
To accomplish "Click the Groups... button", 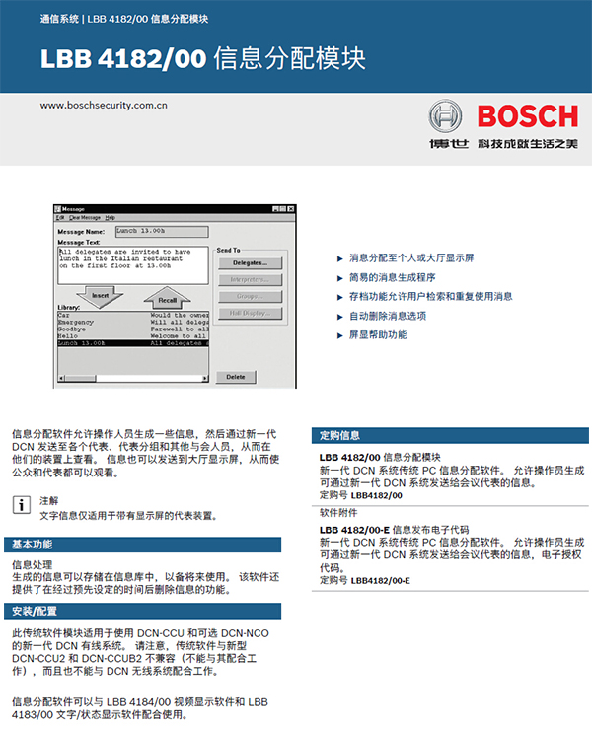I will (x=251, y=297).
